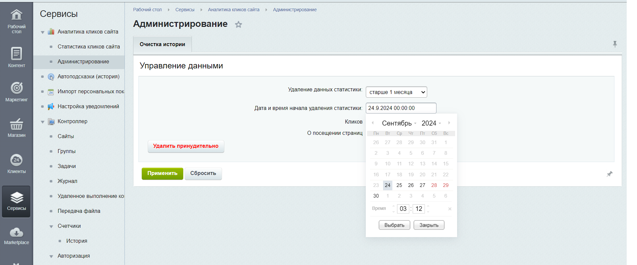Open the Магазин basket icon
The height and width of the screenshot is (265, 637).
(16, 125)
